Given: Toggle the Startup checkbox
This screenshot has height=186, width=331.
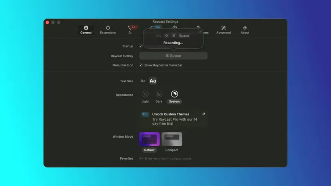Looking at the screenshot, I should tap(141, 46).
